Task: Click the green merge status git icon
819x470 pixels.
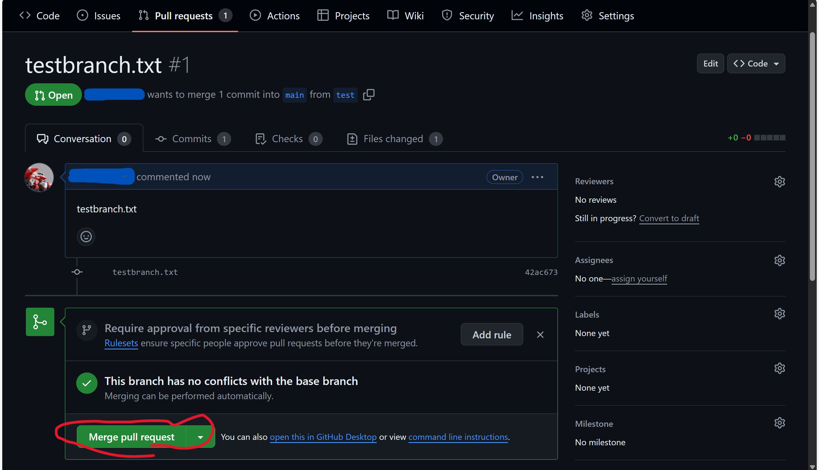Action: tap(40, 322)
